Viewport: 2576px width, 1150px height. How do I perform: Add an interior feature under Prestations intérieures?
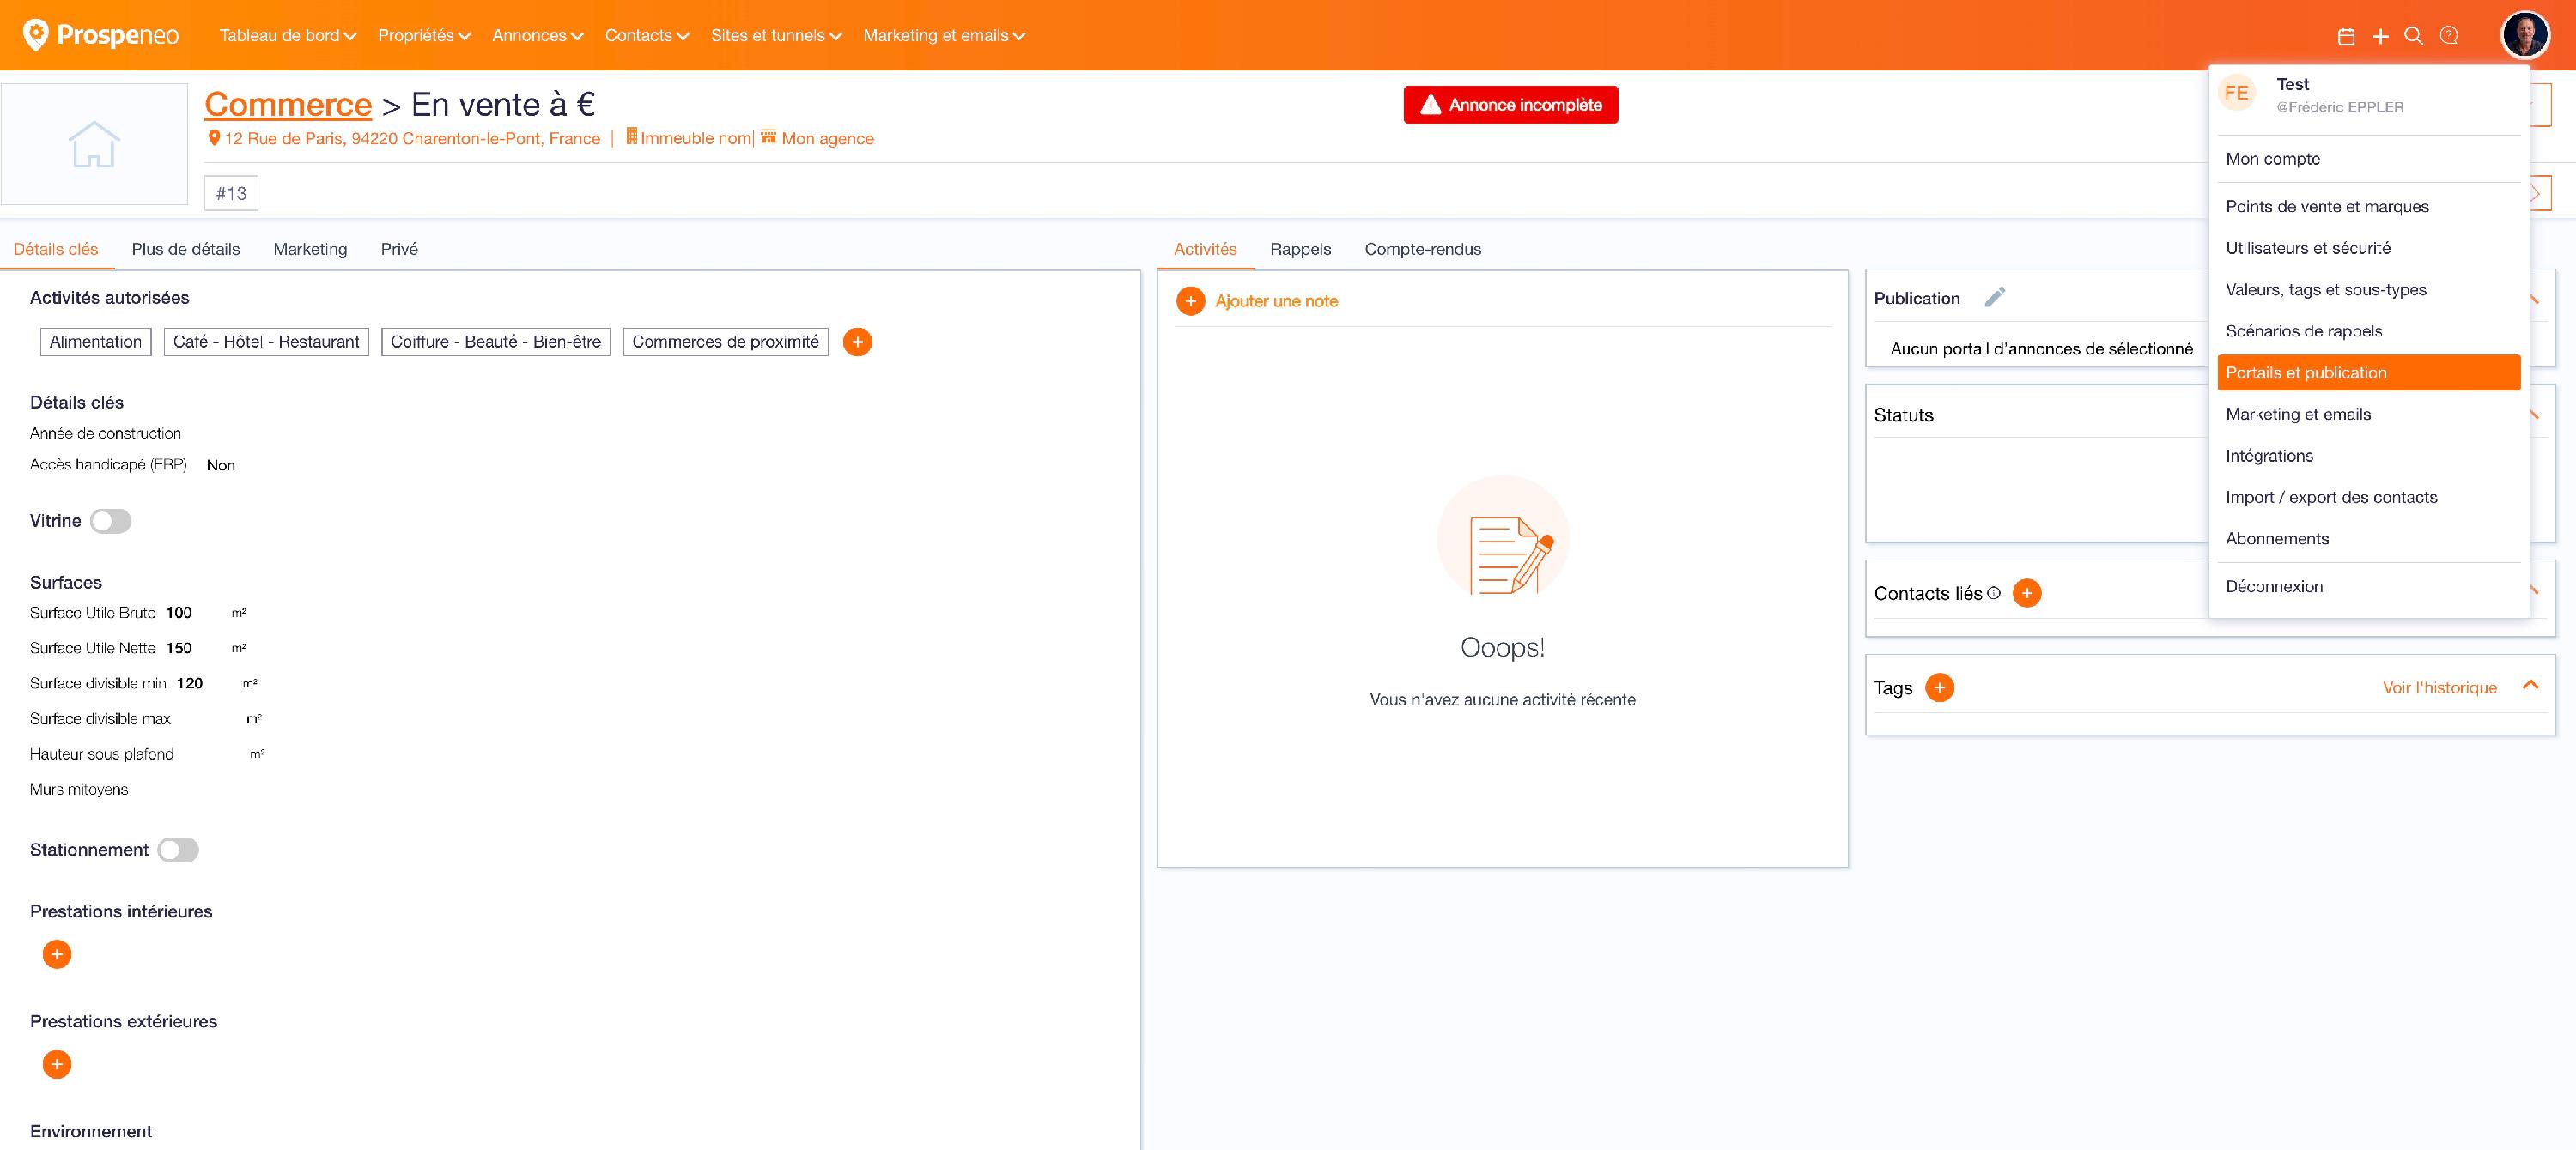[57, 954]
